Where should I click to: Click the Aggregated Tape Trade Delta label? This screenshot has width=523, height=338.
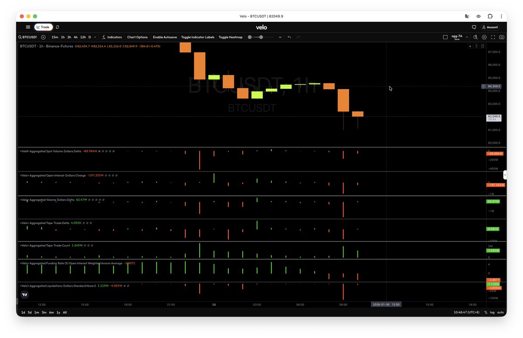point(44,223)
